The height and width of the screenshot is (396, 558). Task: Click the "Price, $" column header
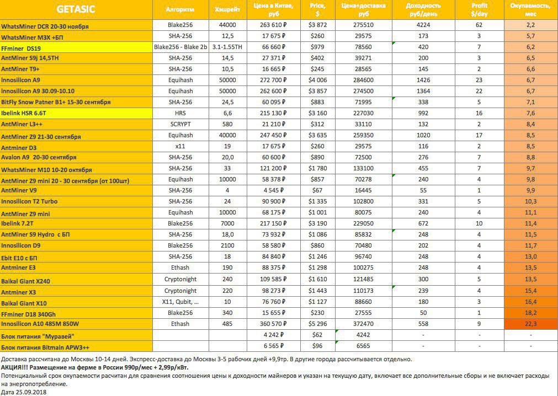(317, 9)
